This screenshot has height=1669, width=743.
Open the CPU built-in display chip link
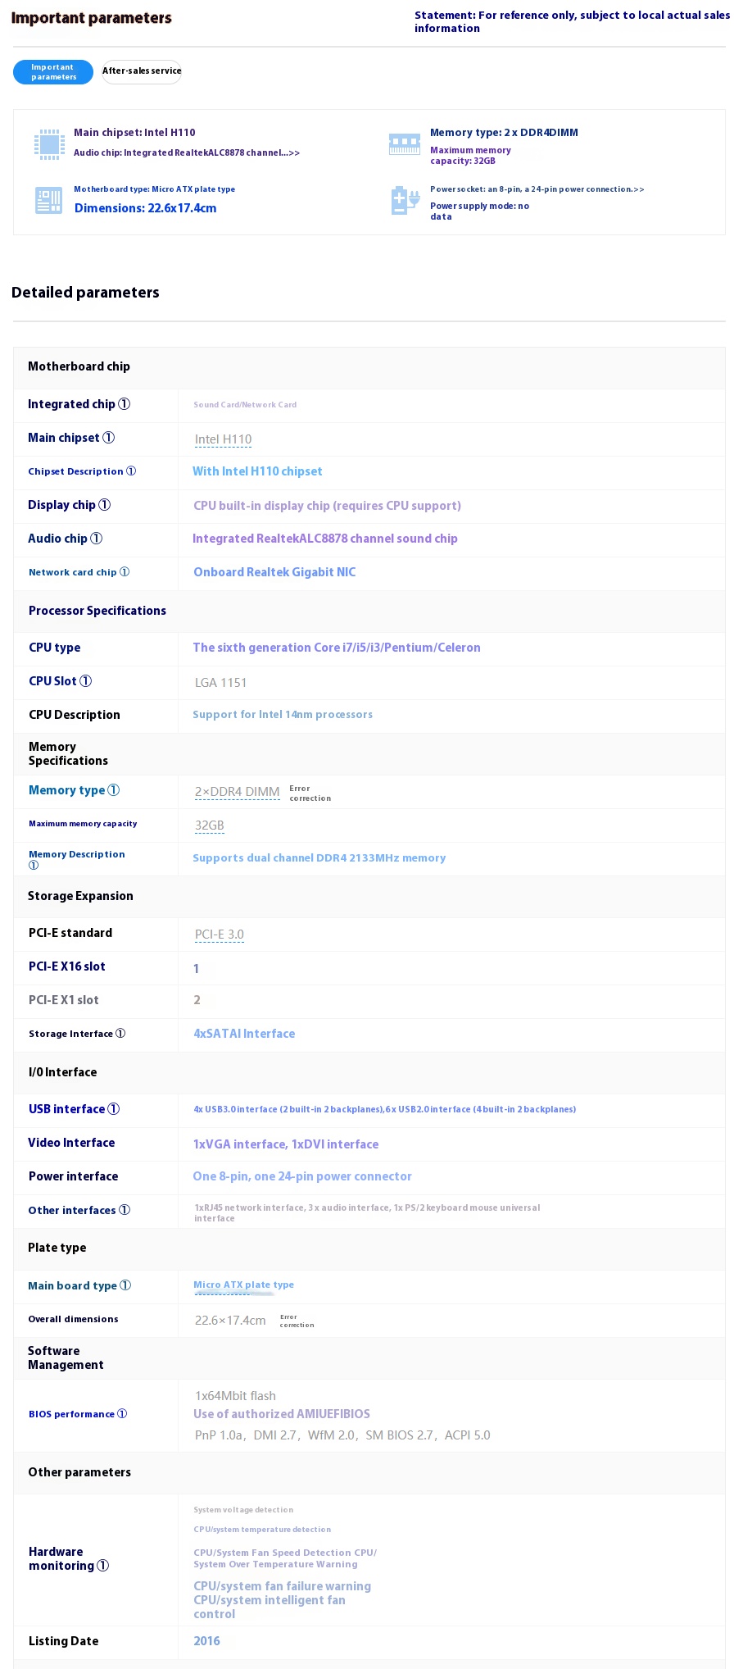[x=327, y=506]
